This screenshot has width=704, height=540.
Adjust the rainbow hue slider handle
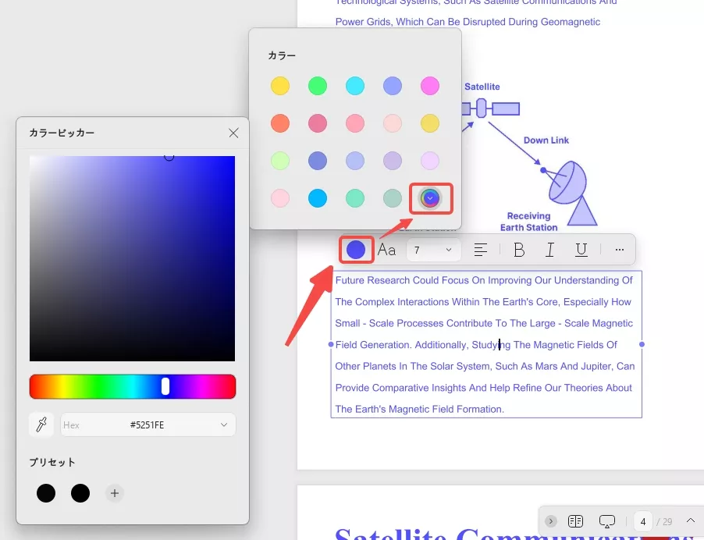point(165,386)
